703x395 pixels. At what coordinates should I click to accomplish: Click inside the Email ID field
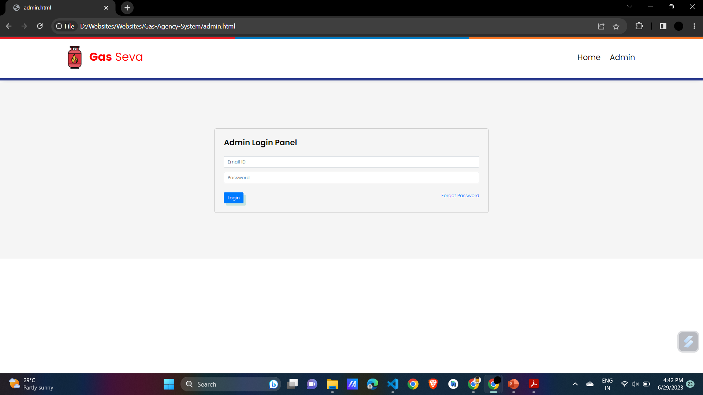click(351, 162)
